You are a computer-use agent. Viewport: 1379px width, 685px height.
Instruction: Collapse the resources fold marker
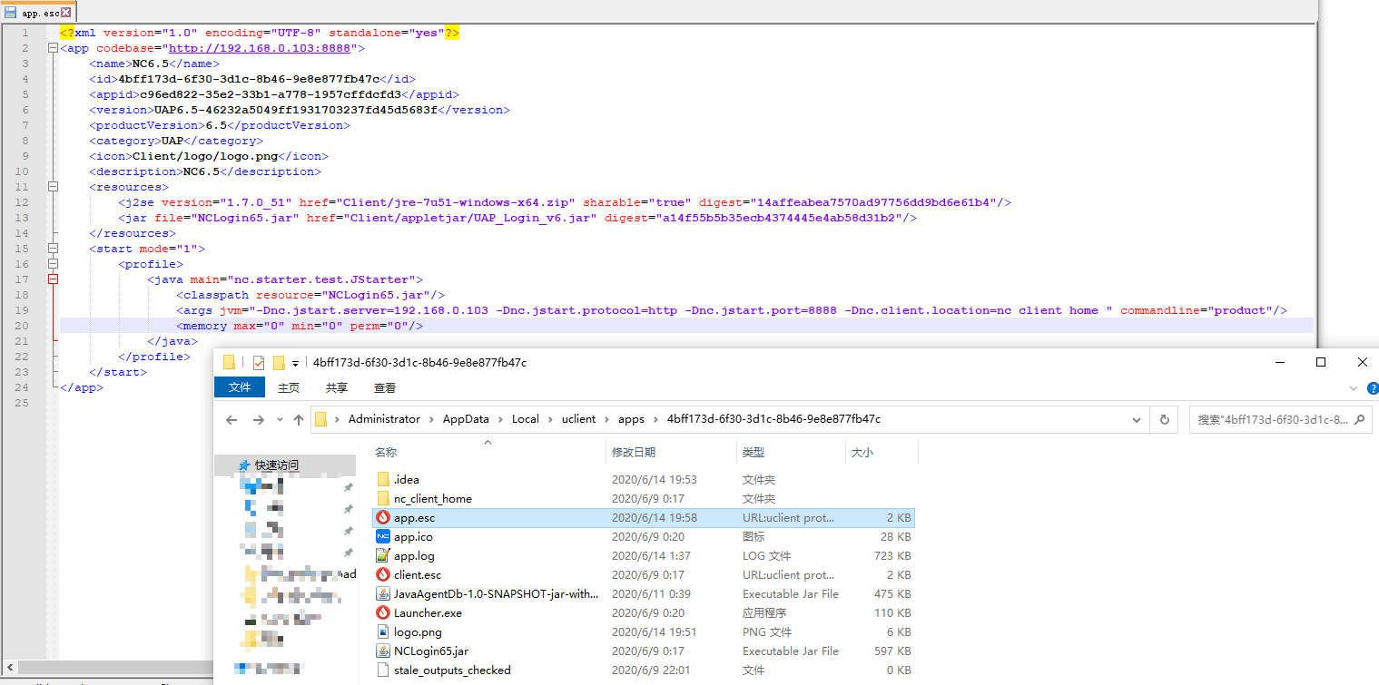53,187
